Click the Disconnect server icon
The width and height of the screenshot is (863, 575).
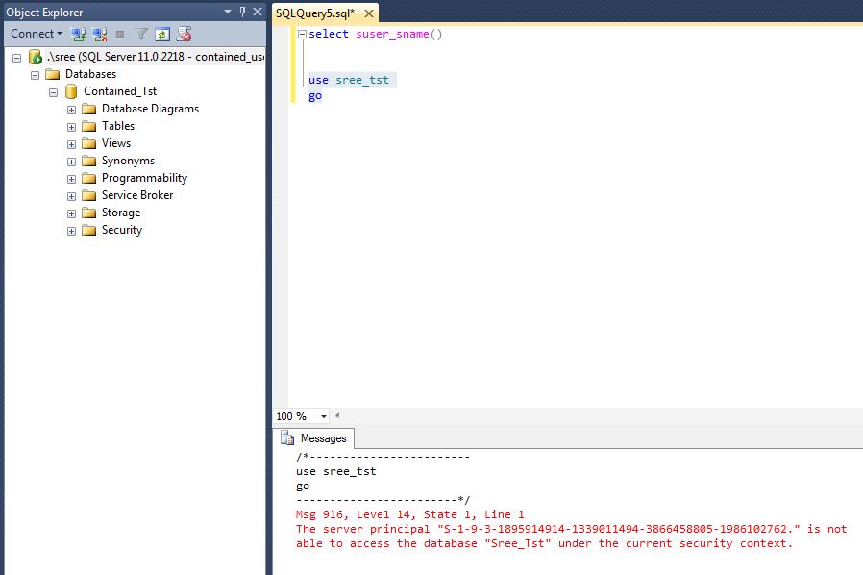click(99, 34)
